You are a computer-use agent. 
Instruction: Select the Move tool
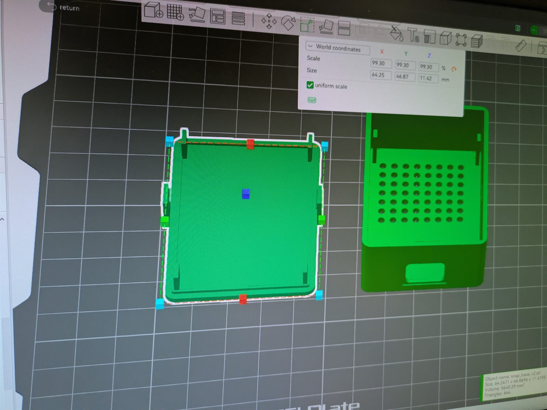pyautogui.click(x=269, y=21)
